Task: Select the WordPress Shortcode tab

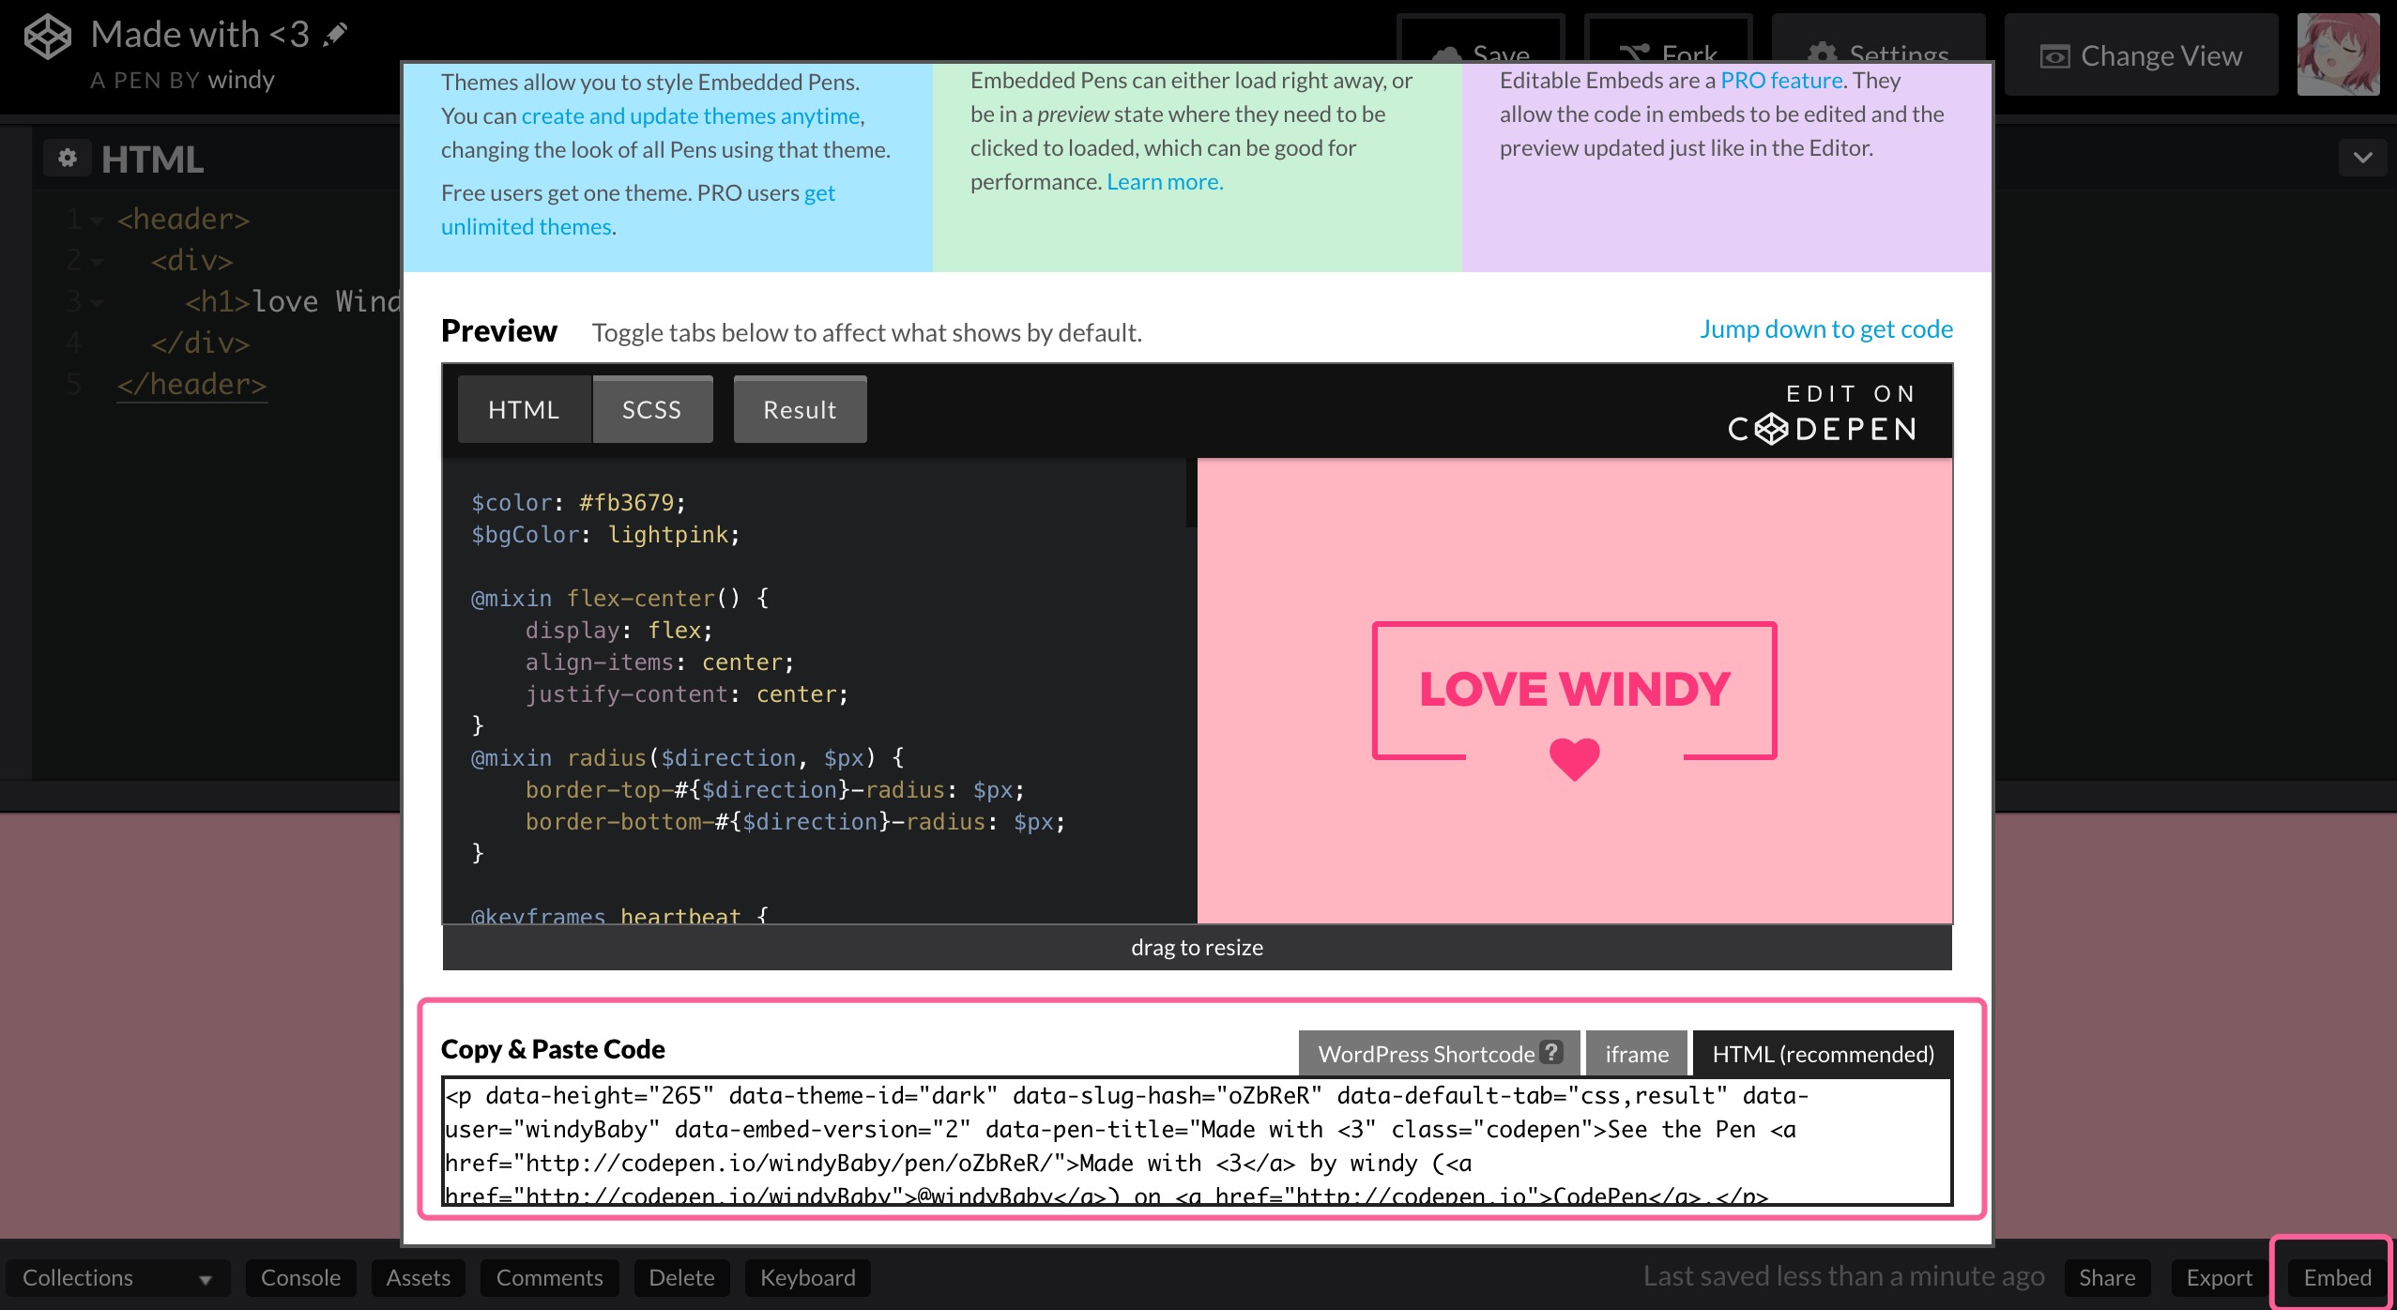Action: coord(1439,1054)
